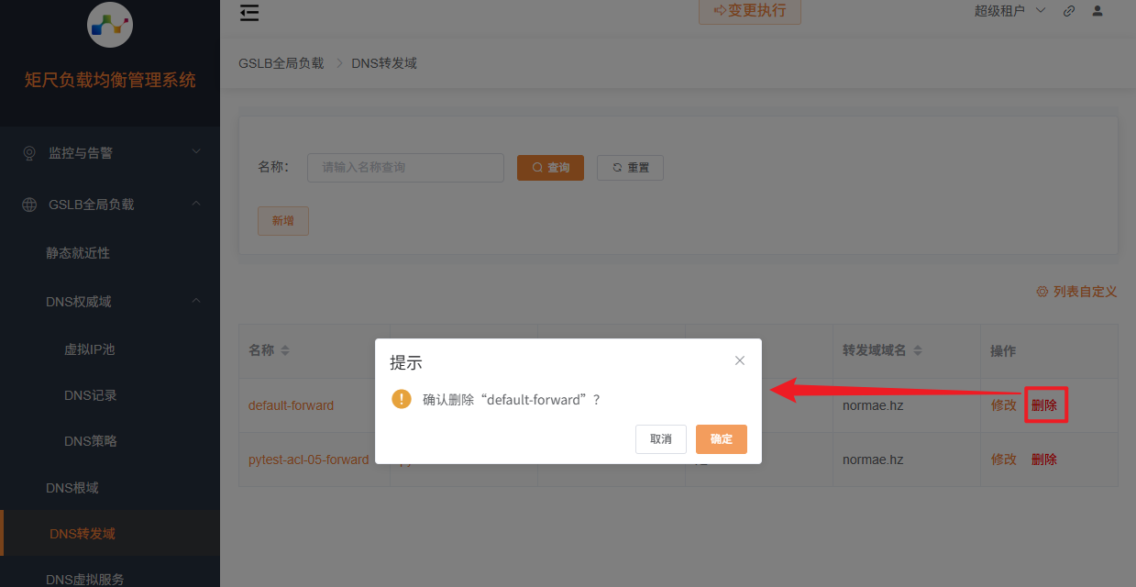Viewport: 1136px width, 587px height.
Task: Click the link chain icon in header
Action: [1068, 11]
